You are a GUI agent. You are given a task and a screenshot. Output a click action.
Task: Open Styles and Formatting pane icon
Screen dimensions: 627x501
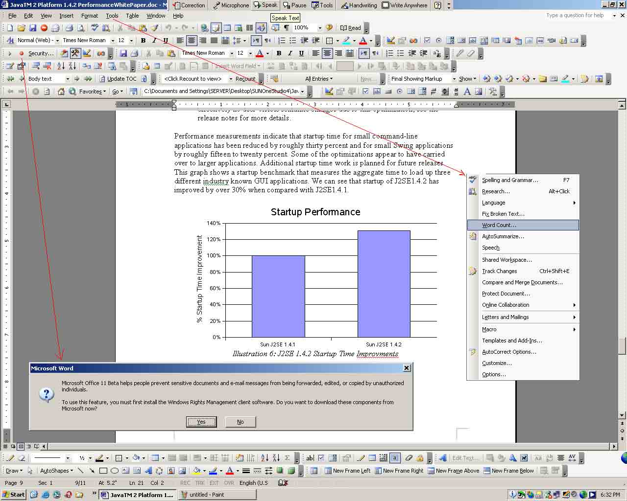pyautogui.click(x=11, y=40)
